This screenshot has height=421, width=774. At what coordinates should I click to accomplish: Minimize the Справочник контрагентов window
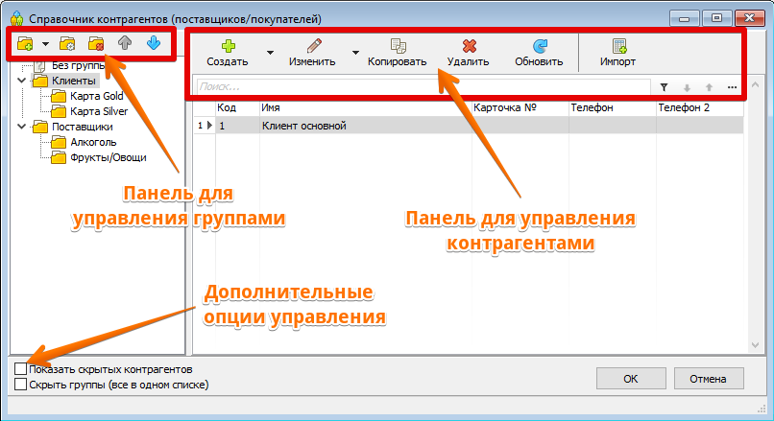click(x=684, y=18)
